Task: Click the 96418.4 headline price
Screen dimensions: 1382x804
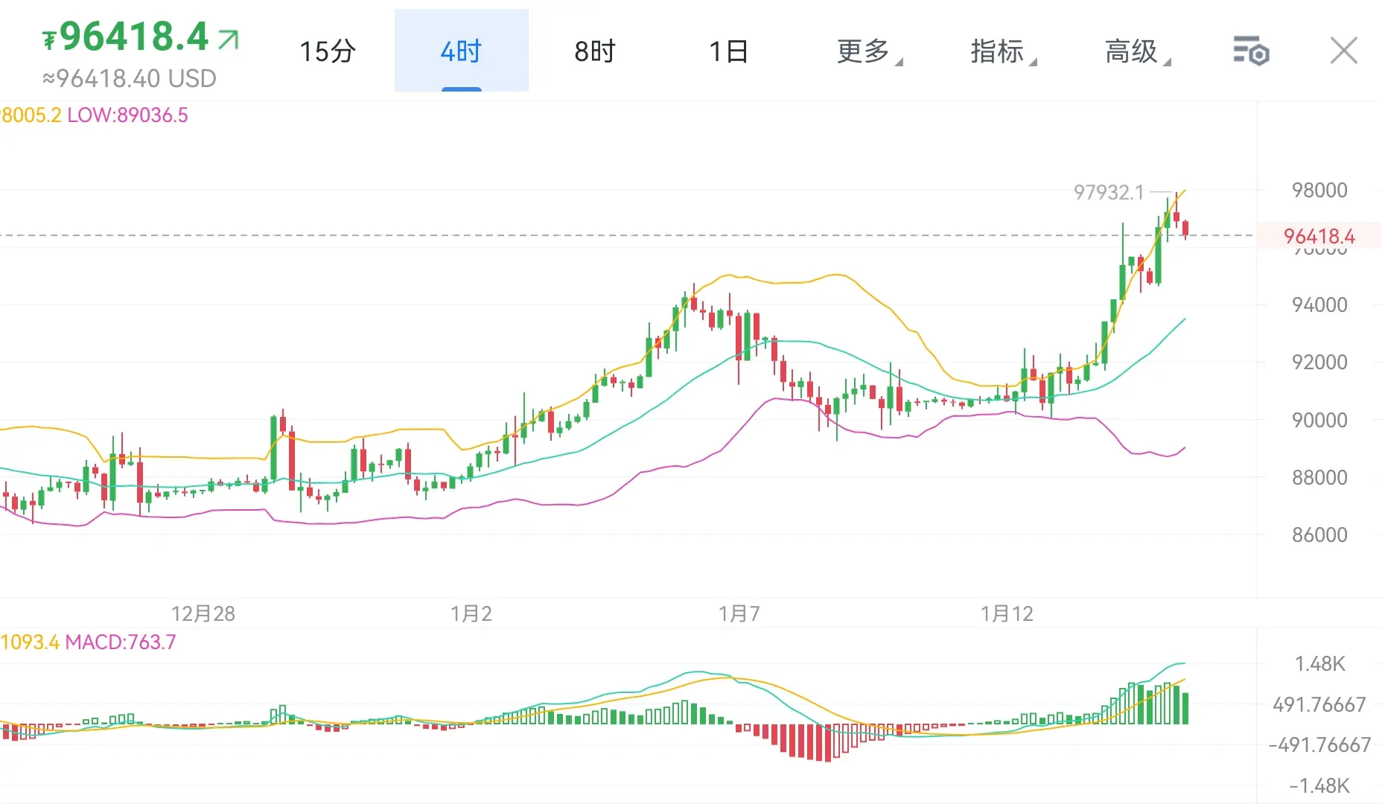Action: [134, 36]
